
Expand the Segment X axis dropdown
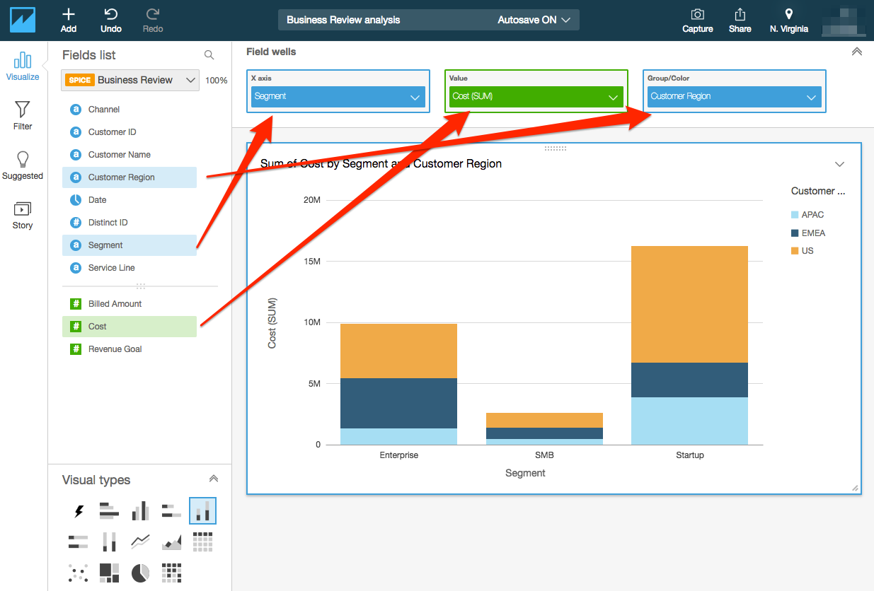415,98
